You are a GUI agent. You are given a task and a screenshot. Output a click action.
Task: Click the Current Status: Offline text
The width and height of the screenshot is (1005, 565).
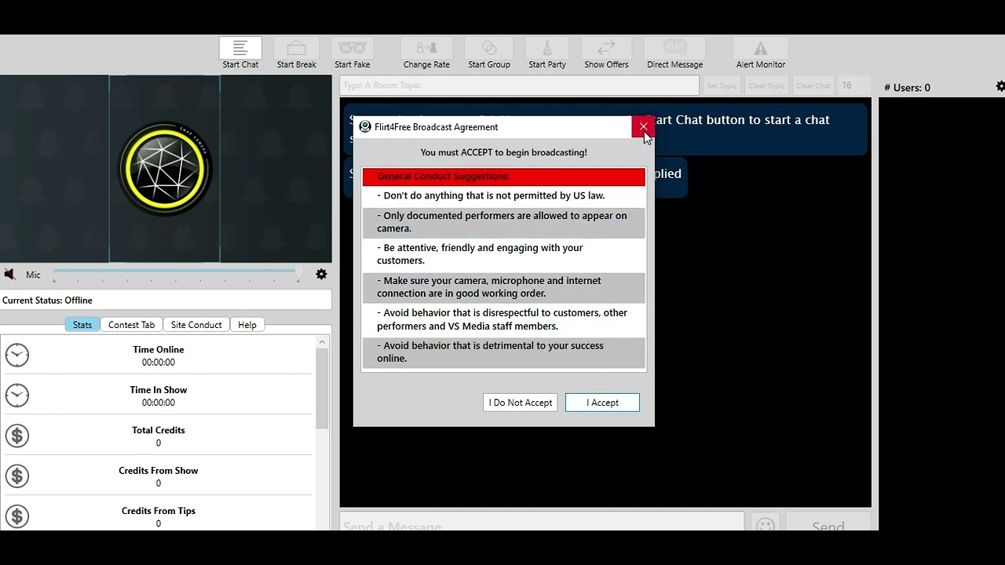[x=47, y=301]
